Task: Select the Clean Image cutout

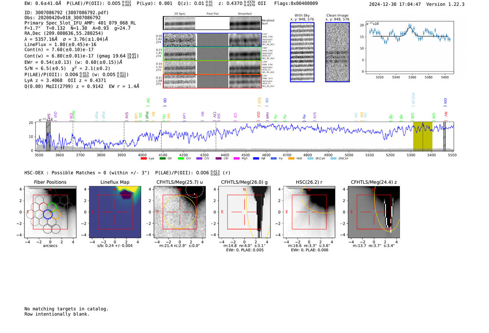Action: coord(337,52)
